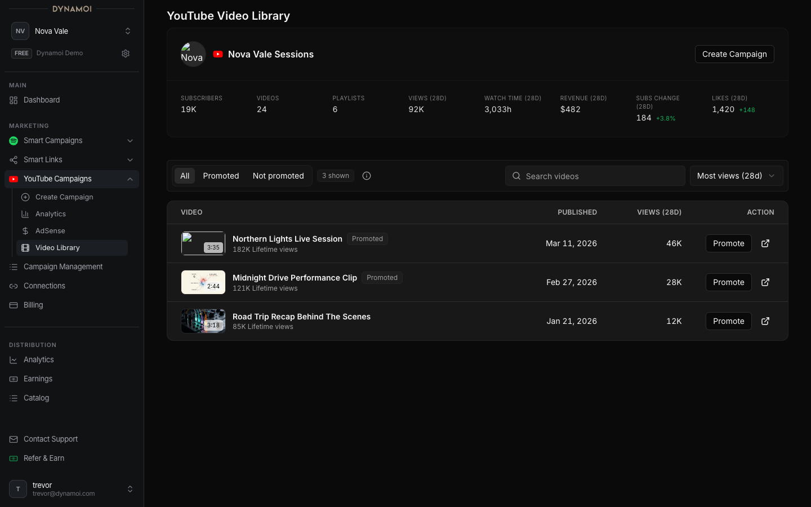811x507 pixels.
Task: Open Catalog in Distribution
Action: [72, 398]
